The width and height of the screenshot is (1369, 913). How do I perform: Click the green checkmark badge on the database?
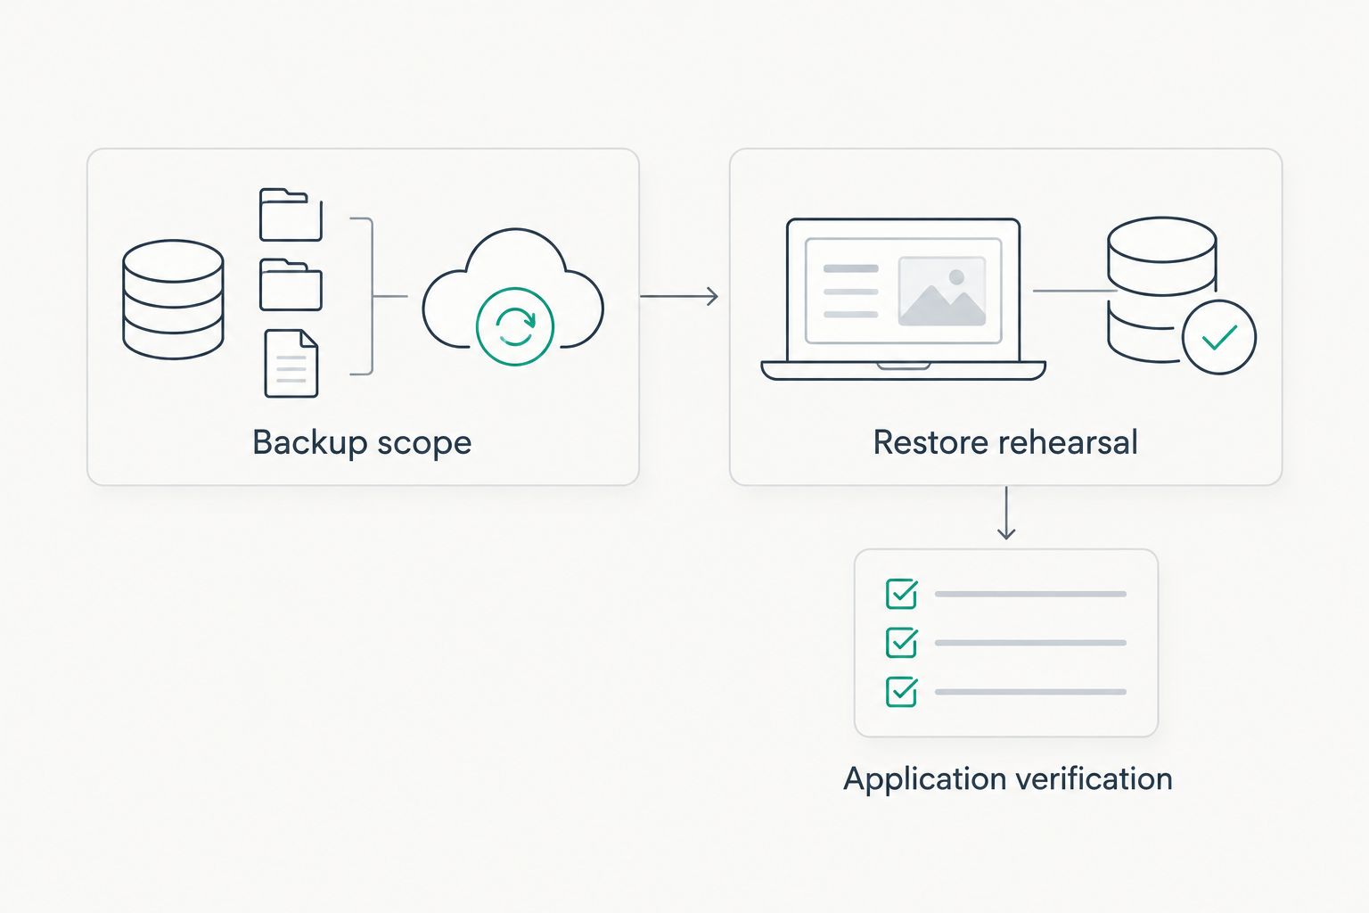1219,337
